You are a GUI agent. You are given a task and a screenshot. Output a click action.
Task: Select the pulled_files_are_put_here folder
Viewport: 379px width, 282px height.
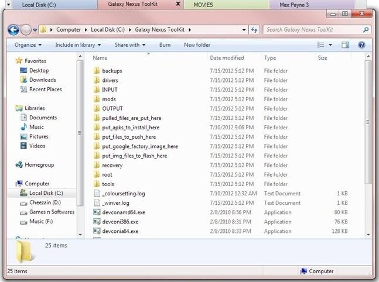point(131,118)
